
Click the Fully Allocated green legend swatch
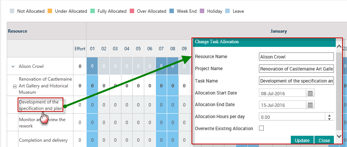(93, 11)
